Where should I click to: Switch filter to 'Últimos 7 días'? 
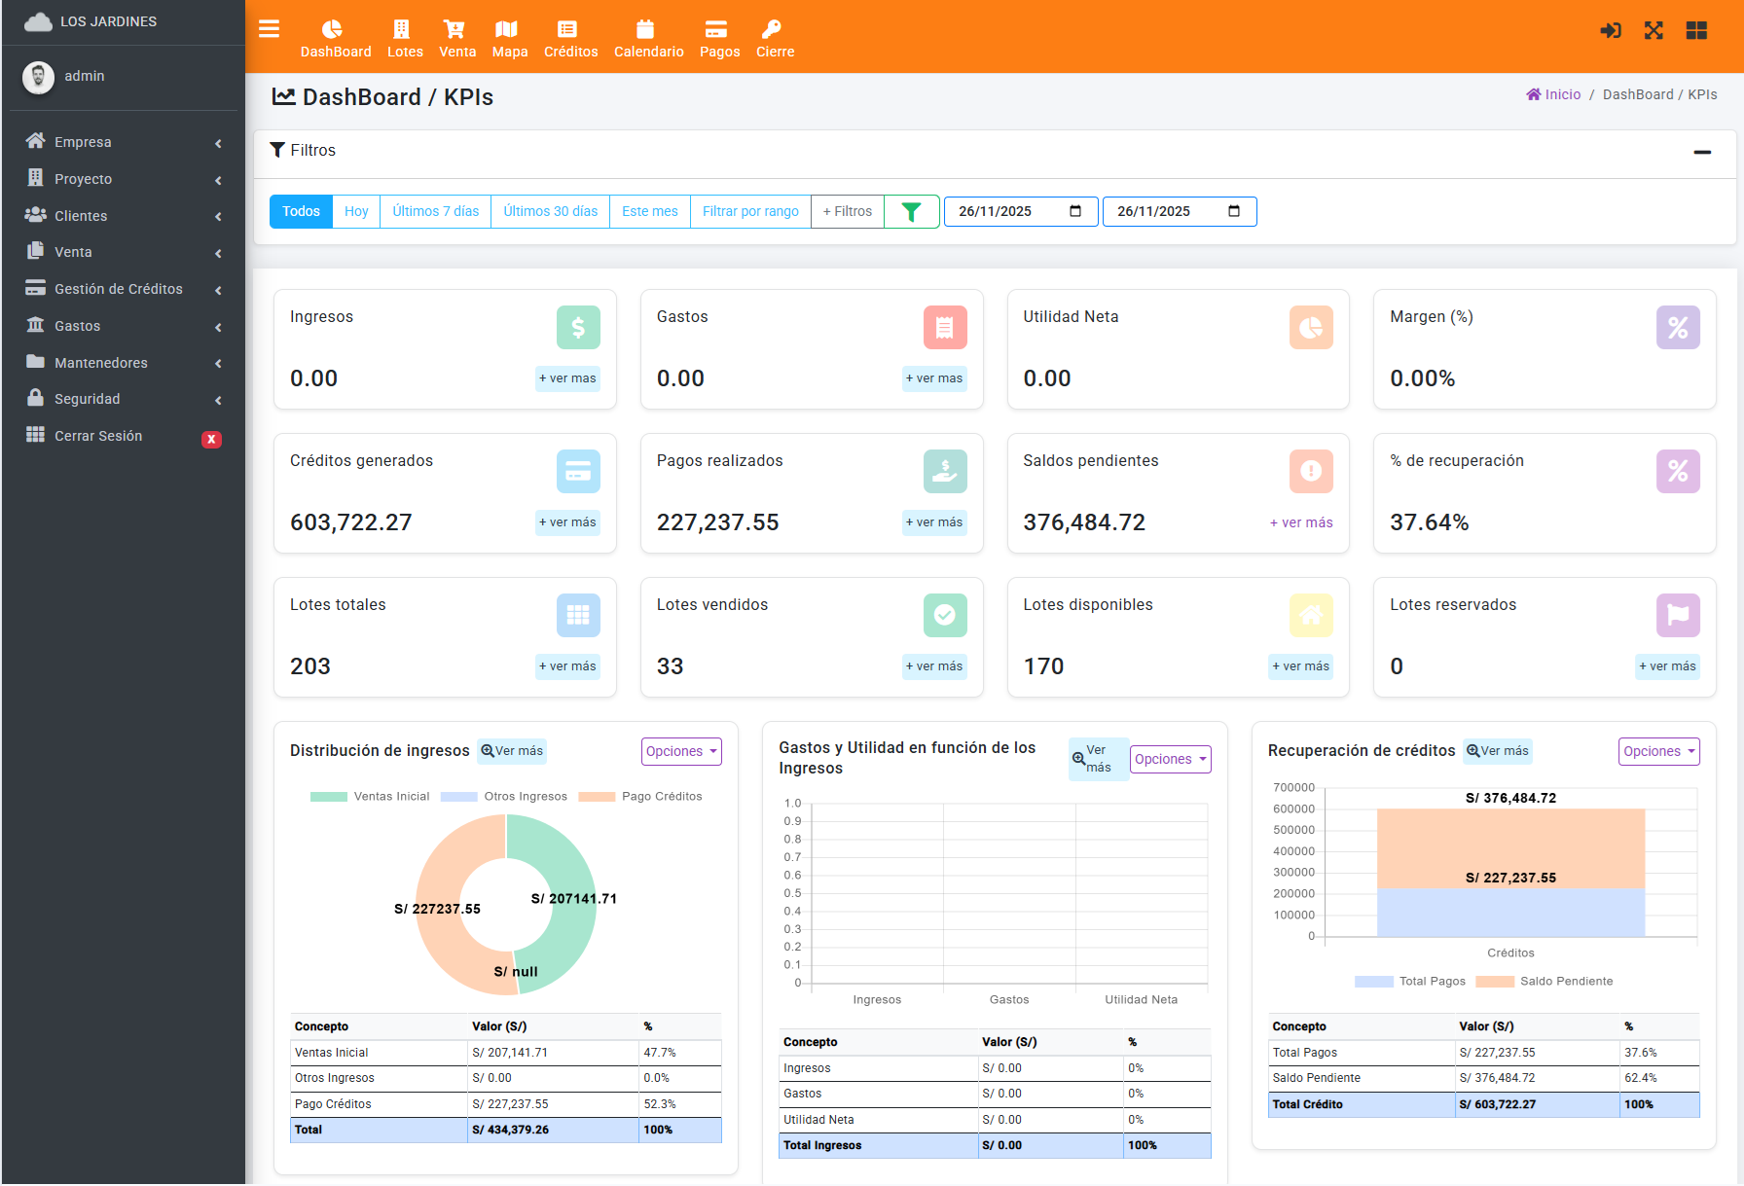click(x=434, y=211)
